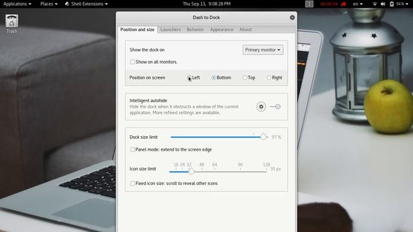Screen dimensions: 413x232
Task: Open the Applications menu
Action: coord(17,4)
